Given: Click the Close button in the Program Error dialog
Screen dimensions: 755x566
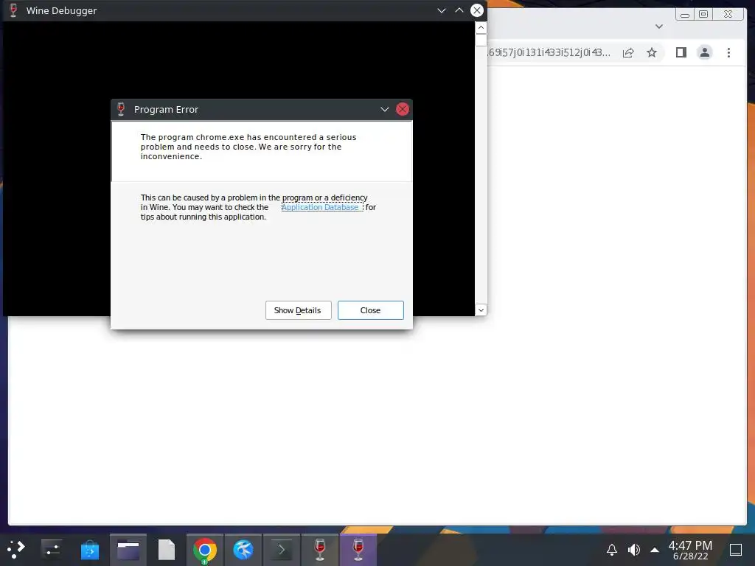Looking at the screenshot, I should coord(370,310).
